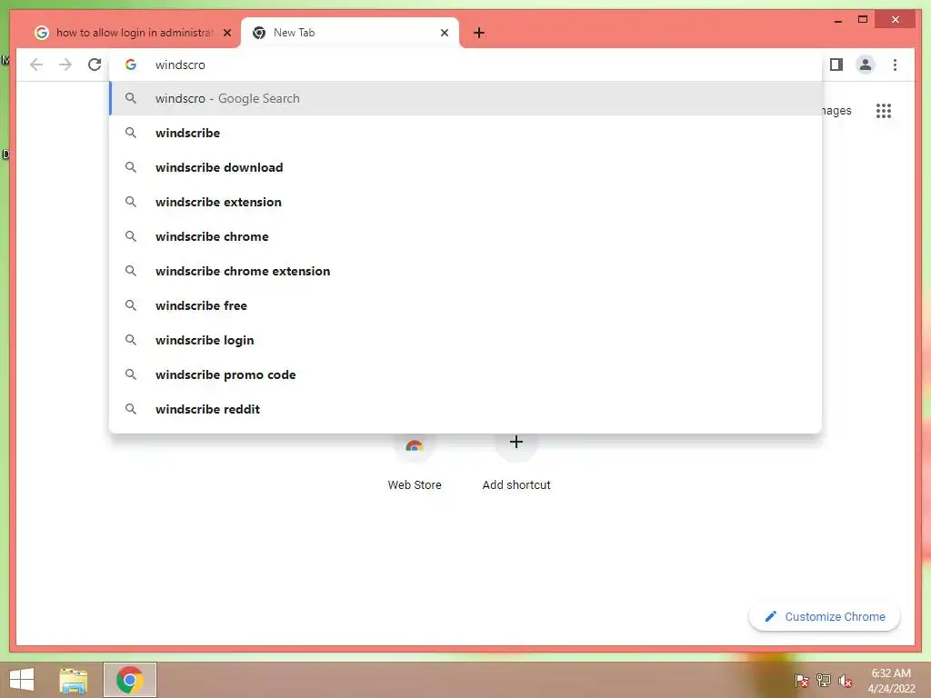Click the browser Forward arrow

pos(65,65)
